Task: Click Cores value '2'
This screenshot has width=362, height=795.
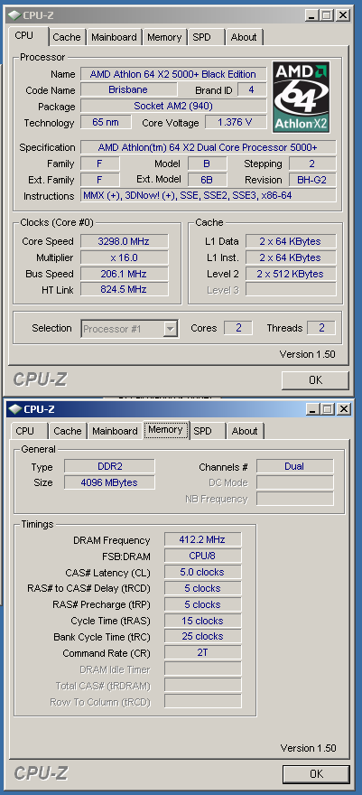Action: click(238, 328)
